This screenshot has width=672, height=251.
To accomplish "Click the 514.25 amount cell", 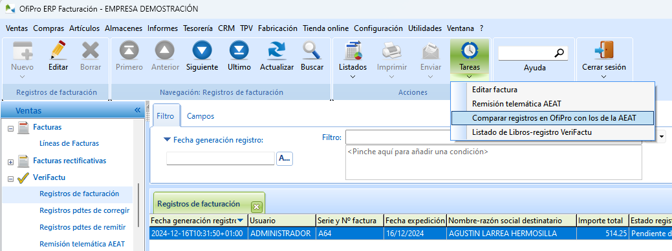I will tap(603, 234).
